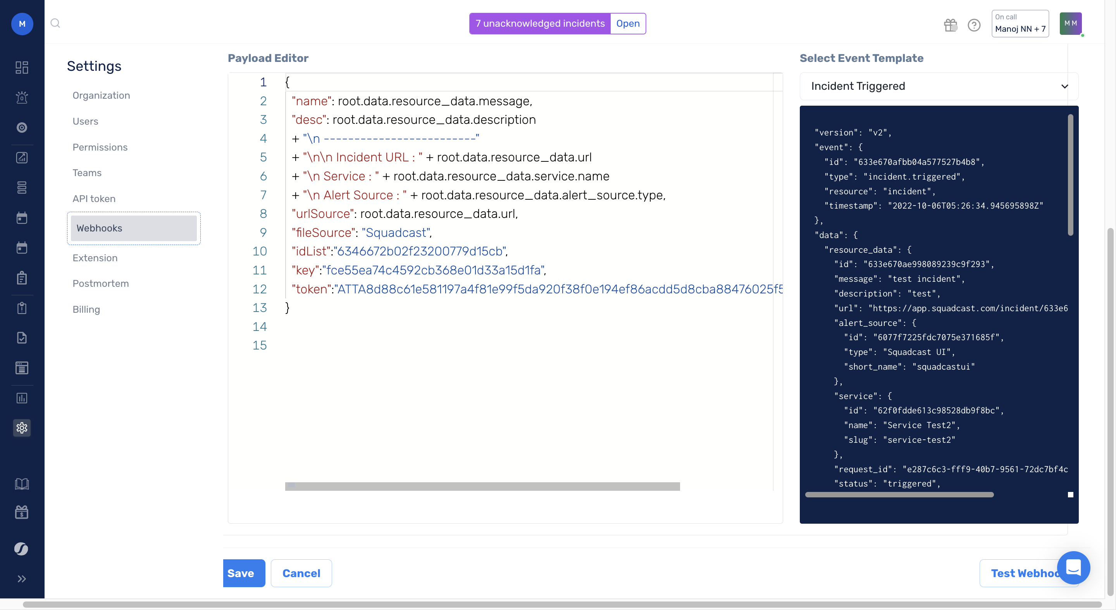This screenshot has width=1116, height=610.
Task: Click the payload editor horizontal scrollbar
Action: click(x=482, y=486)
